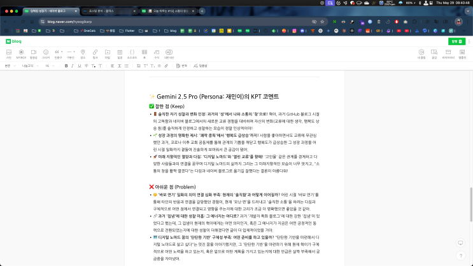Insert a video with the 동영상 icon
473x266 pixels.
coord(34,54)
